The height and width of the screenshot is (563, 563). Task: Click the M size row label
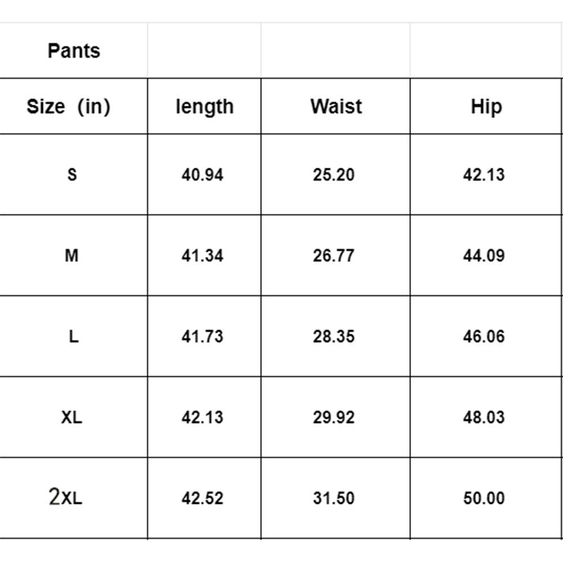(x=72, y=256)
